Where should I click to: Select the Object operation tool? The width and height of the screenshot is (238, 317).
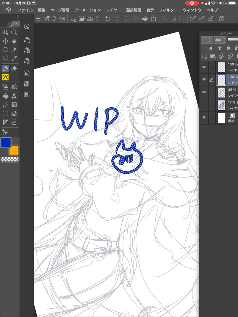pyautogui.click(x=5, y=32)
